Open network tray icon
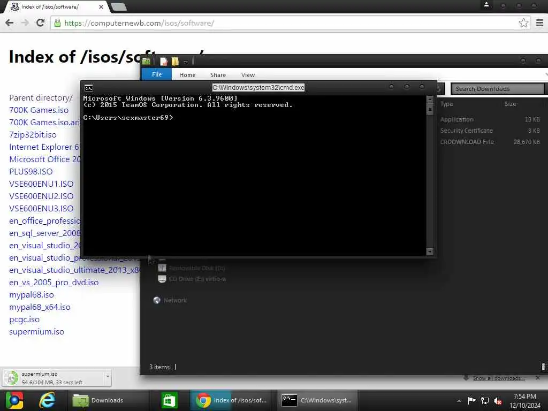This screenshot has width=548, height=411. (485, 400)
